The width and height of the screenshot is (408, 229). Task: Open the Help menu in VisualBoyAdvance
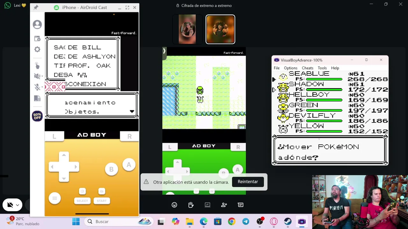point(335,68)
